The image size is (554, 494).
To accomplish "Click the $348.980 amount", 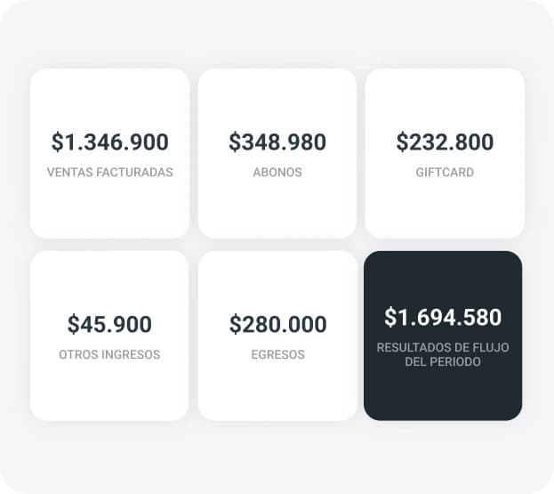I will tap(277, 142).
